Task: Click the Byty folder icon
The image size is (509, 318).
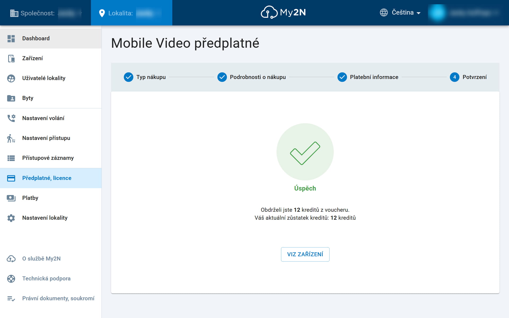Action: (x=11, y=98)
